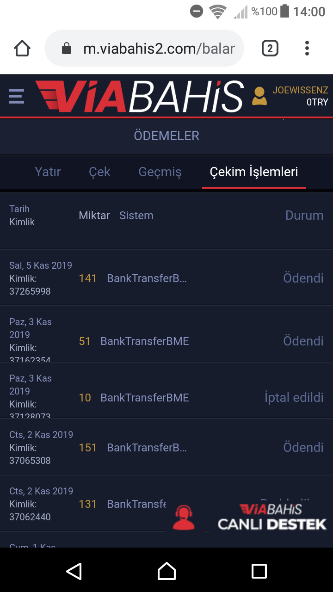The height and width of the screenshot is (592, 333).
Task: Open the browser tab switcher showing 2
Action: [270, 48]
